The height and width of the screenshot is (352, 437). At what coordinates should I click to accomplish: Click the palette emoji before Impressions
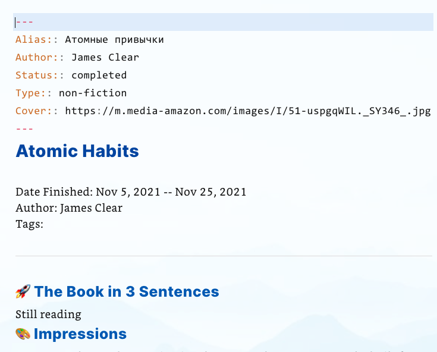(x=23, y=334)
